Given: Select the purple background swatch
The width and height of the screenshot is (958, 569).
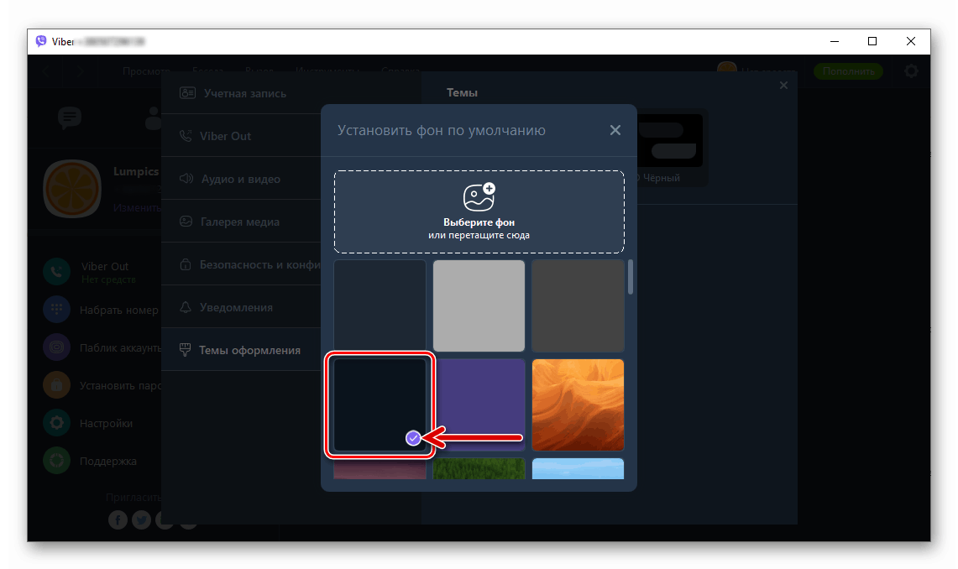Looking at the screenshot, I should tap(479, 405).
